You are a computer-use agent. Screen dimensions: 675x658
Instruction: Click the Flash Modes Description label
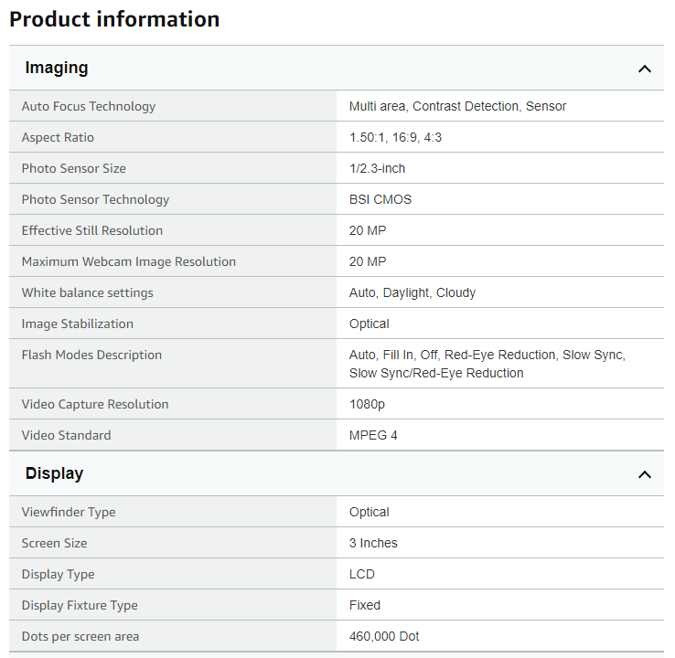point(91,355)
